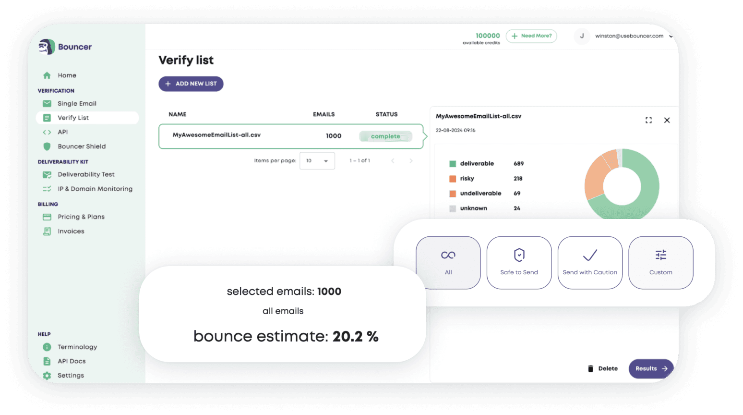The height and width of the screenshot is (415, 743).
Task: Open Single Email verification
Action: click(x=77, y=104)
